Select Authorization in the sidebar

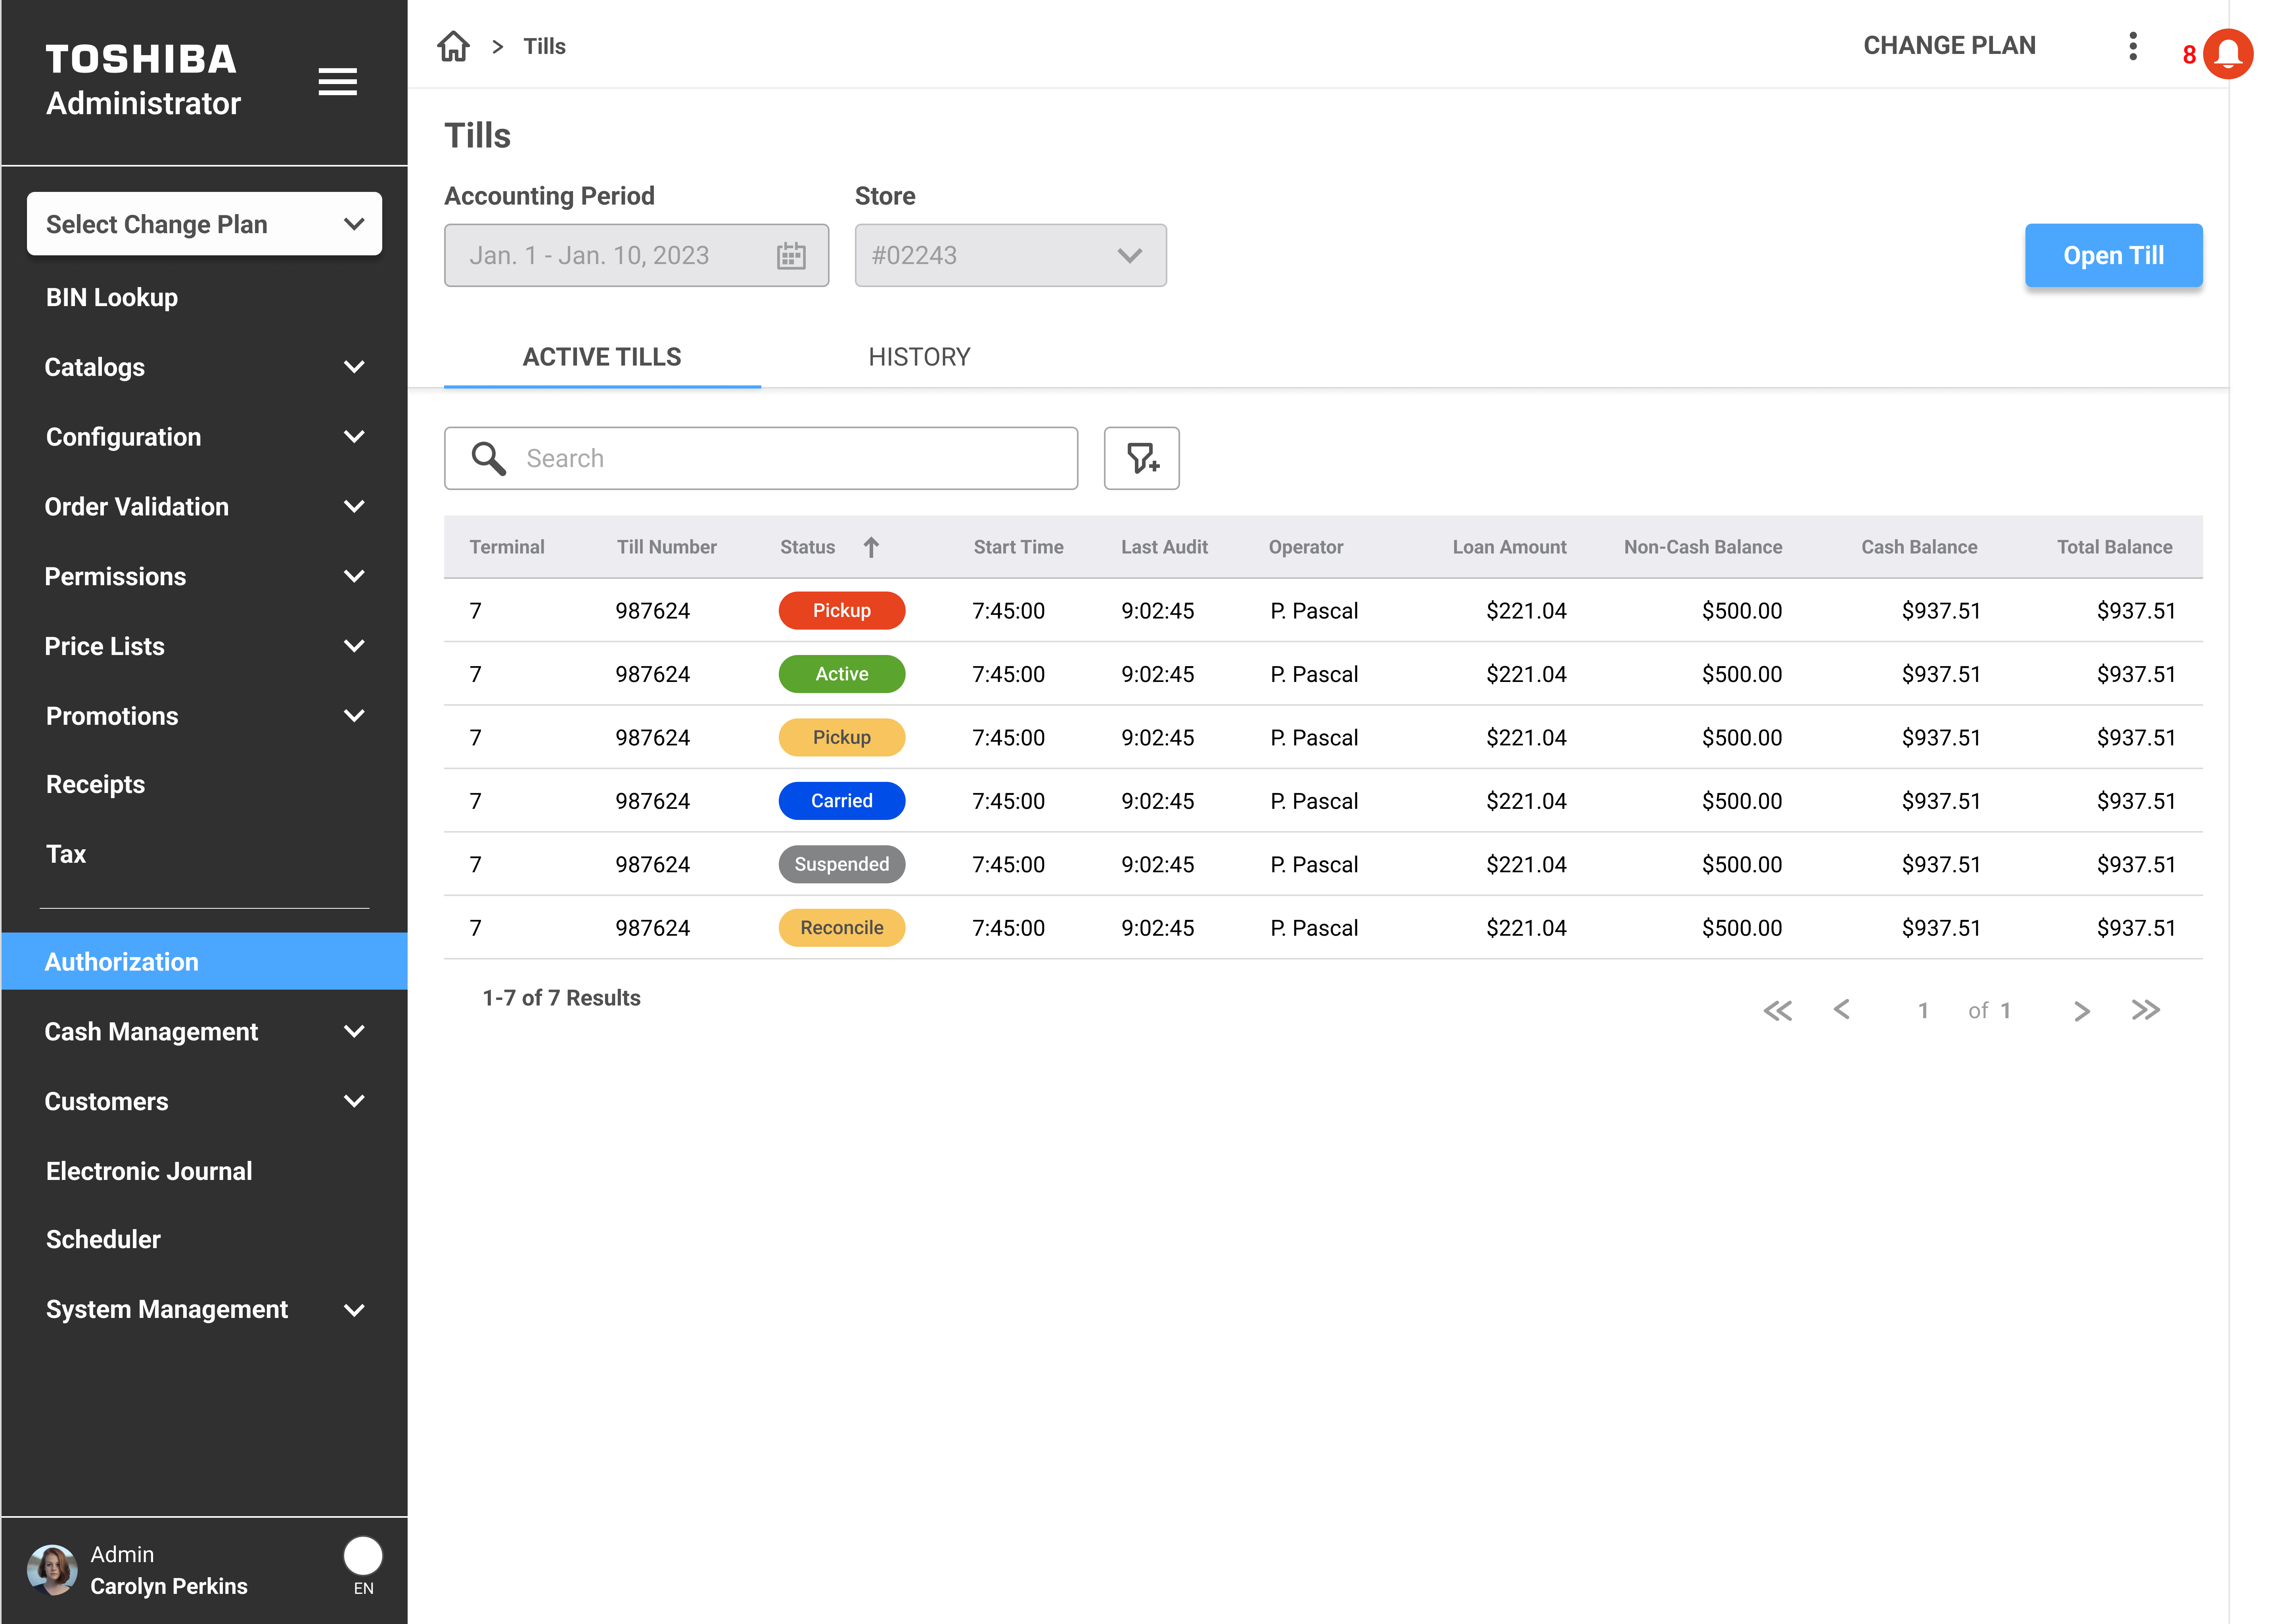tap(204, 961)
